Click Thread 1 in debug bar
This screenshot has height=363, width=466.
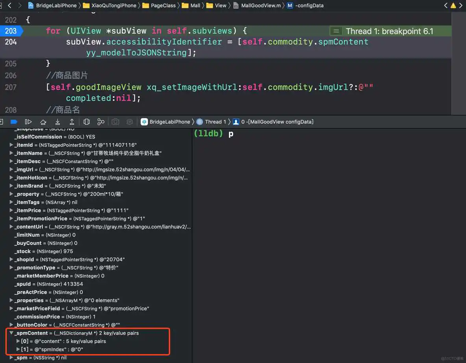click(215, 122)
